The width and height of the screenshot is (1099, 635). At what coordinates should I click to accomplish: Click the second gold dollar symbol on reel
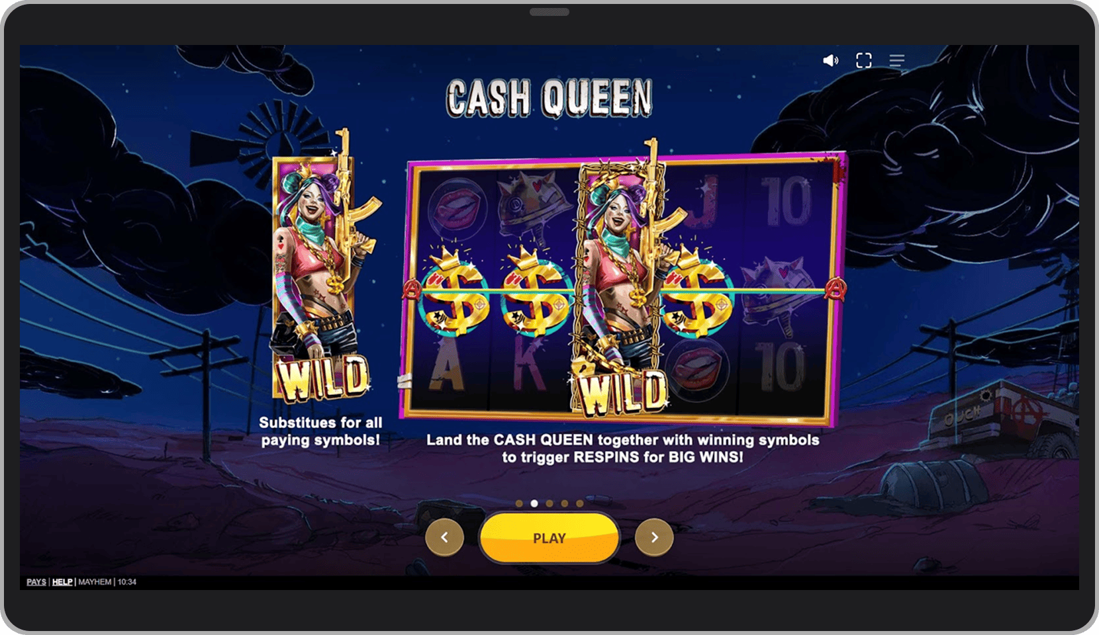[535, 291]
